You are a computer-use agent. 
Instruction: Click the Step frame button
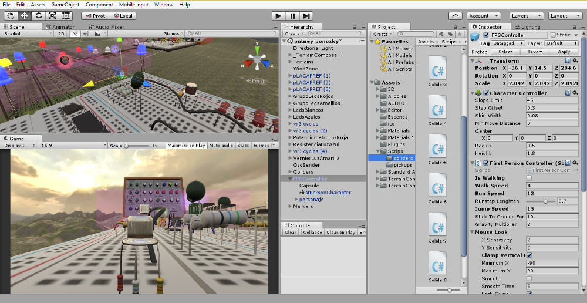point(307,16)
